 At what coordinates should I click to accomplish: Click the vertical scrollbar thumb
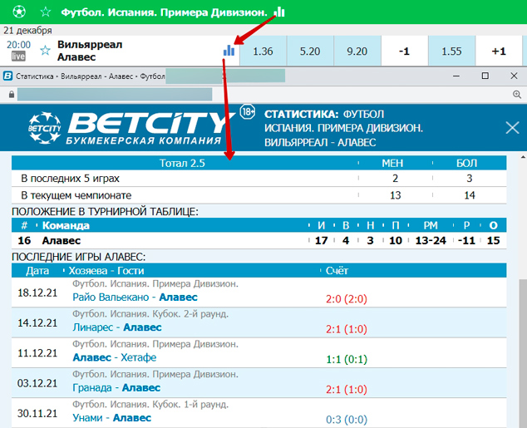pyautogui.click(x=523, y=352)
